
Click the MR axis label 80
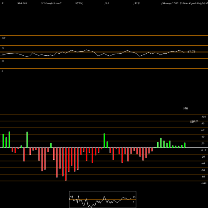point(203,124)
